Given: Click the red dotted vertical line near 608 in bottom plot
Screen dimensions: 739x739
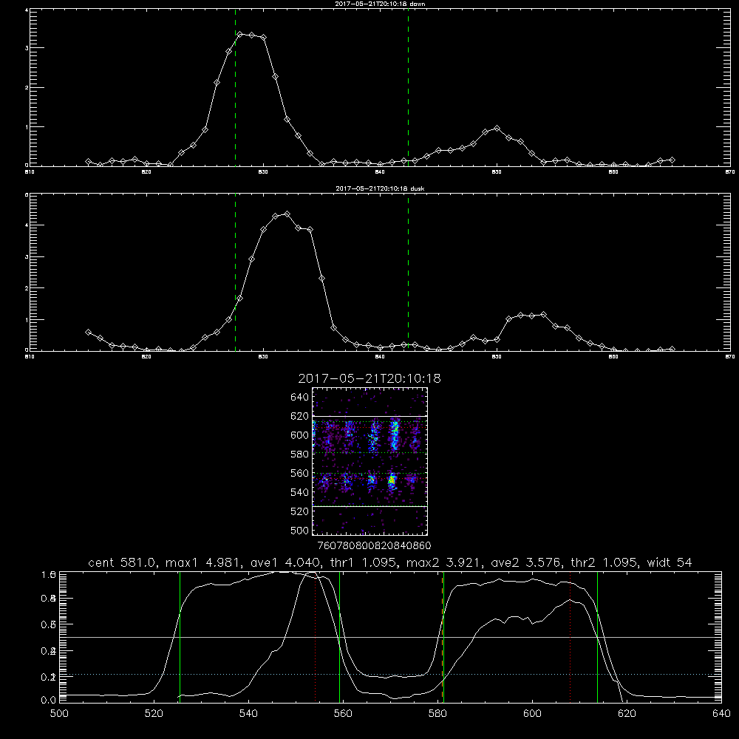Looking at the screenshot, I should 570,636.
